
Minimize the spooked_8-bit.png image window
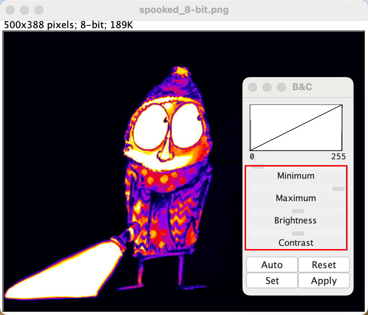(25, 10)
